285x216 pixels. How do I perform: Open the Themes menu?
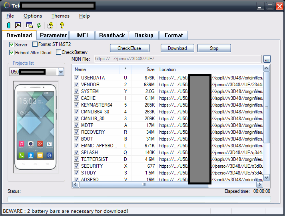click(x=60, y=16)
